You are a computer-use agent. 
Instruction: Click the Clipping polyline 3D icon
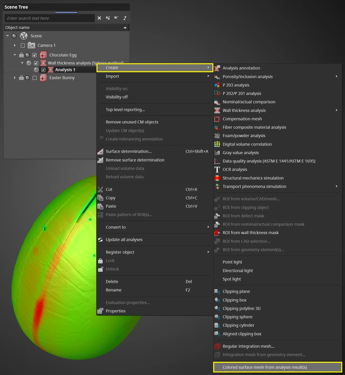point(217,309)
